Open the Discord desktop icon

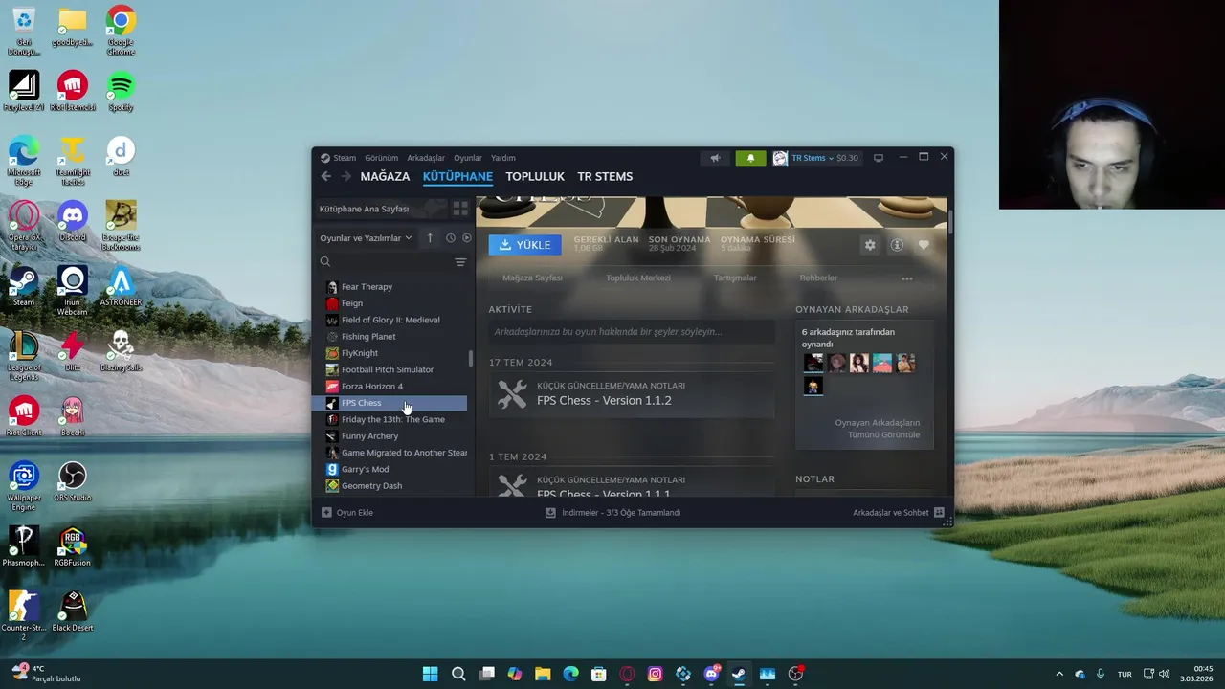[73, 222]
